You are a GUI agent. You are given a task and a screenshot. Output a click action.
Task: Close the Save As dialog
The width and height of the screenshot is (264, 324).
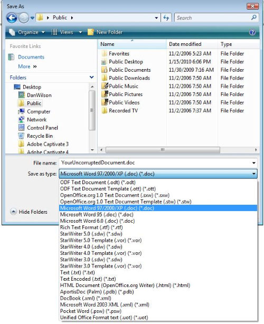click(x=252, y=6)
